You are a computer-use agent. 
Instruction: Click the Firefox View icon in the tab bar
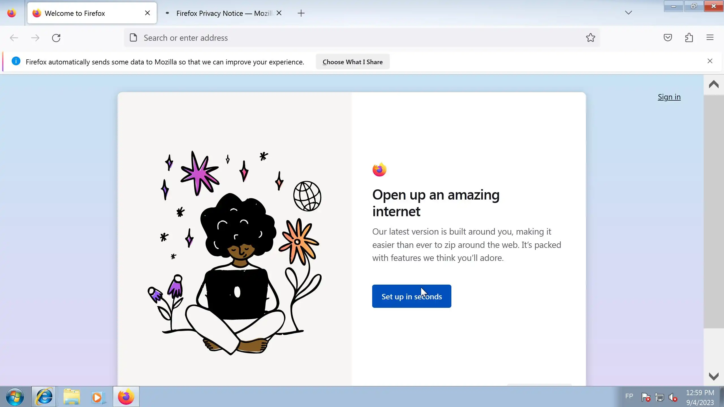[12, 13]
